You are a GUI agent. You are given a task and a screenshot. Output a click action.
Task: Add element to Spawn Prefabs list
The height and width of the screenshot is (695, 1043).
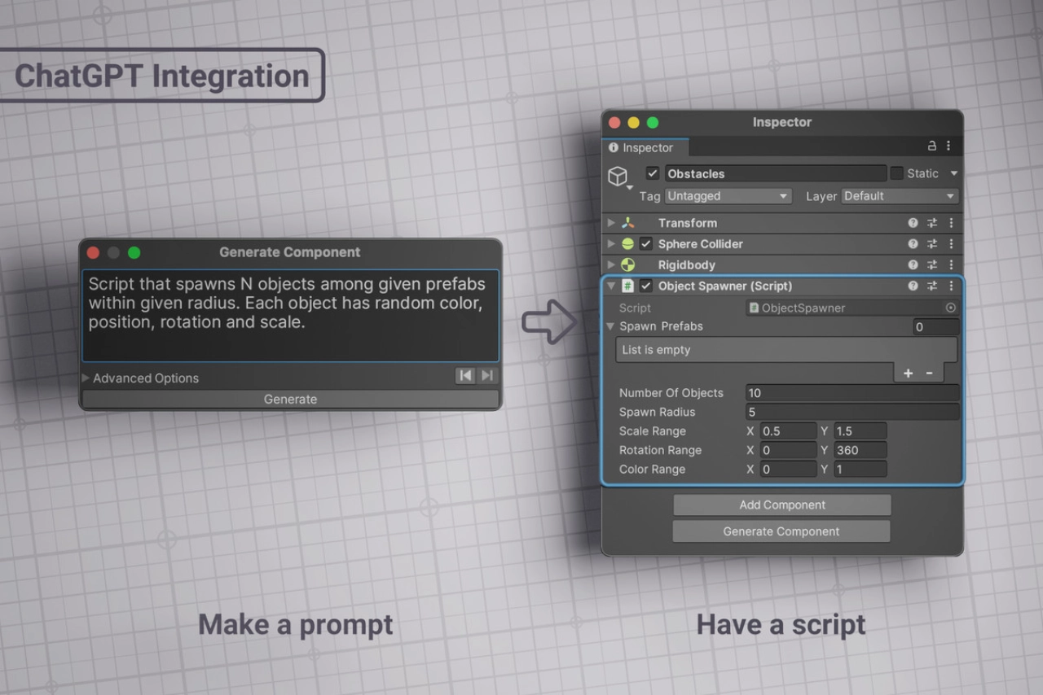pos(908,374)
